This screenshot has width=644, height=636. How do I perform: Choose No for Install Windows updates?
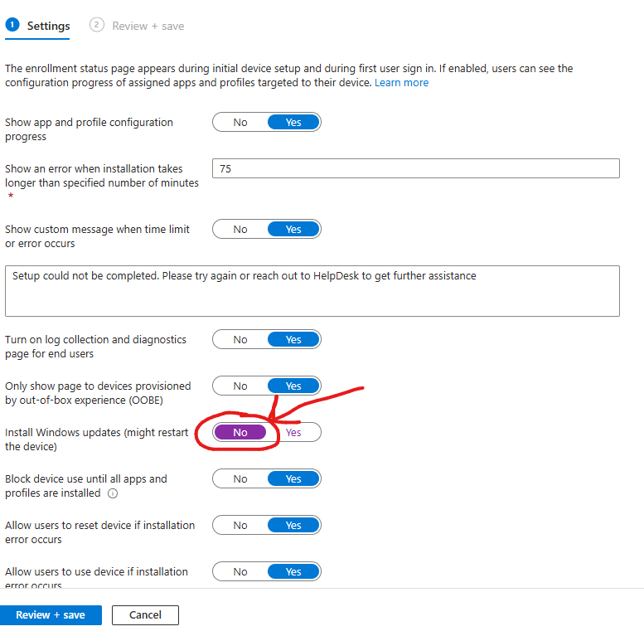click(240, 433)
